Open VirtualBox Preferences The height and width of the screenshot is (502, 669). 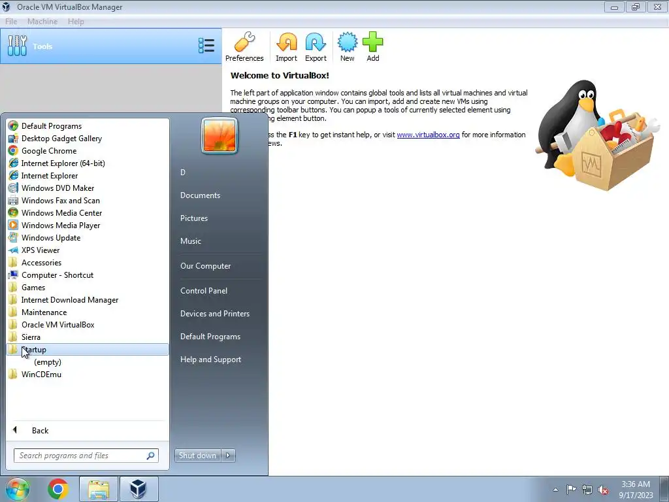[x=244, y=47]
